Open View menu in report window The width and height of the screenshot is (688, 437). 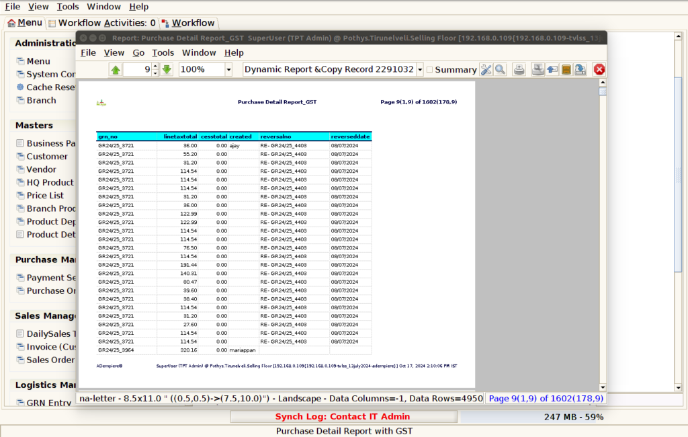tap(114, 52)
